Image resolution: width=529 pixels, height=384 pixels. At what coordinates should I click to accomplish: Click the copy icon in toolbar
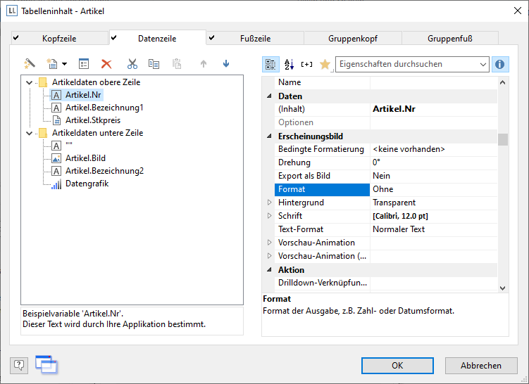[x=154, y=64]
